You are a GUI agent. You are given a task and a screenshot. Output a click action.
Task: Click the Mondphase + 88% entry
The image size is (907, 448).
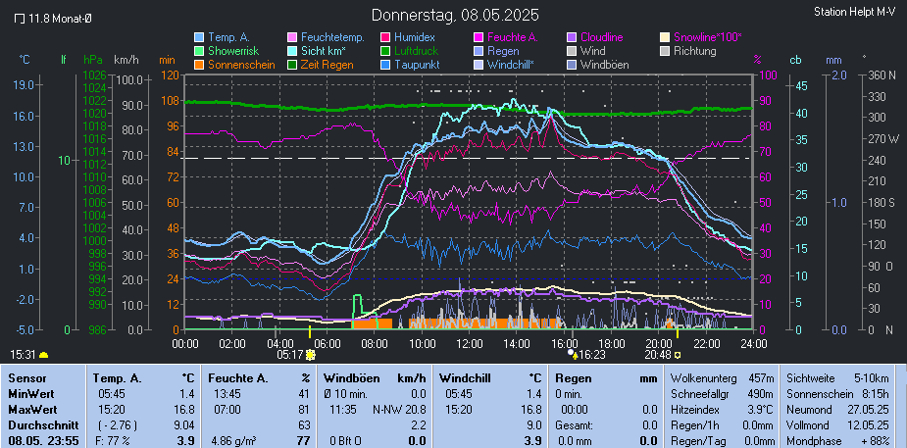coord(837,440)
